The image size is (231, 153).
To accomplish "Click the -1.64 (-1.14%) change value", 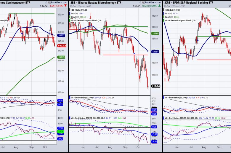I will (56, 6).
